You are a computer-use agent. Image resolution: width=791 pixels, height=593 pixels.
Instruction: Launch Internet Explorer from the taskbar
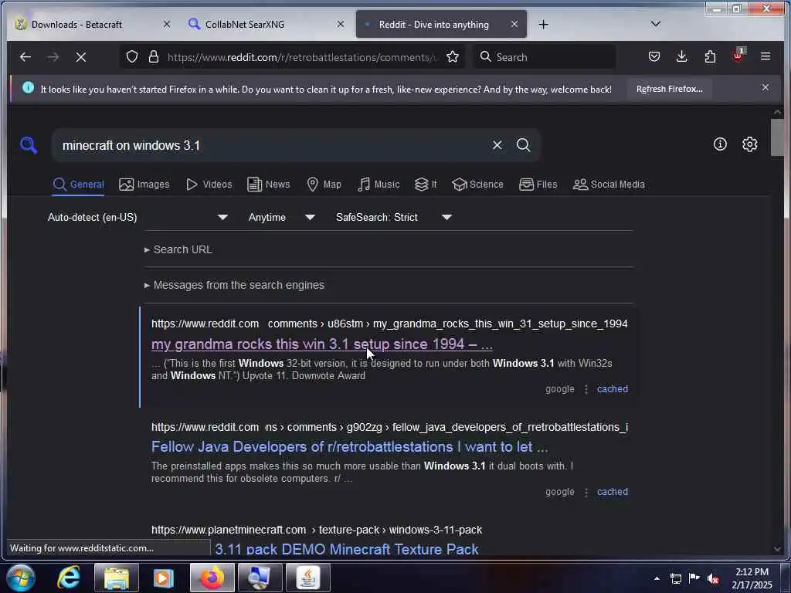(68, 578)
